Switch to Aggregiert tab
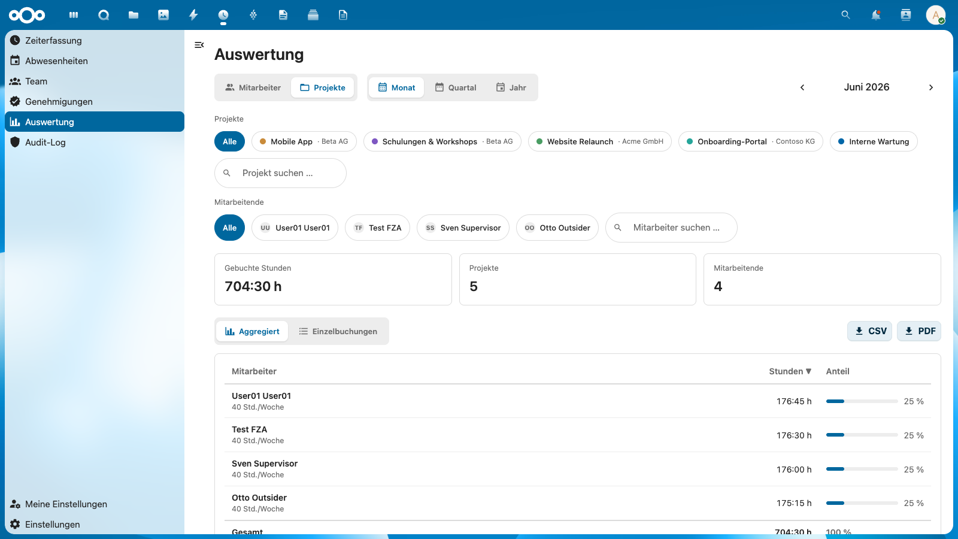Screen dimensions: 958x539 pos(252,331)
